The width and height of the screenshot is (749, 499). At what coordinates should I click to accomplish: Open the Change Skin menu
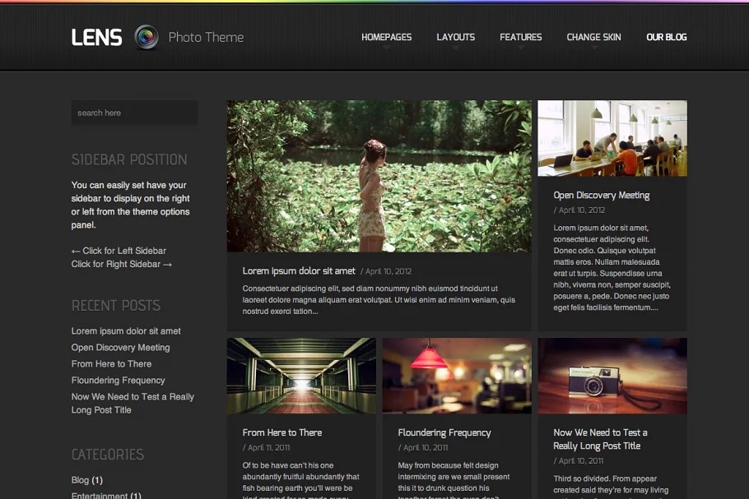coord(593,37)
